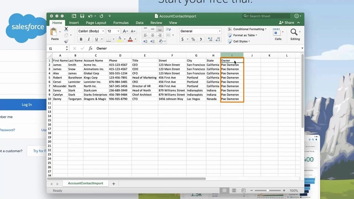Click the Paste clipboard icon
Viewport: 354px width, 199px height.
(x=54, y=32)
